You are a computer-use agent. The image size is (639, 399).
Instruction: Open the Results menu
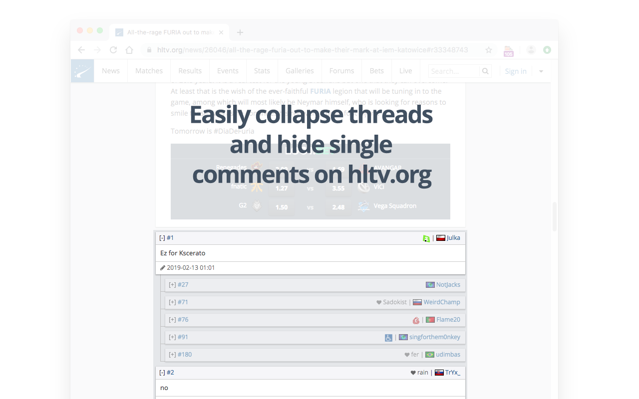pos(190,71)
